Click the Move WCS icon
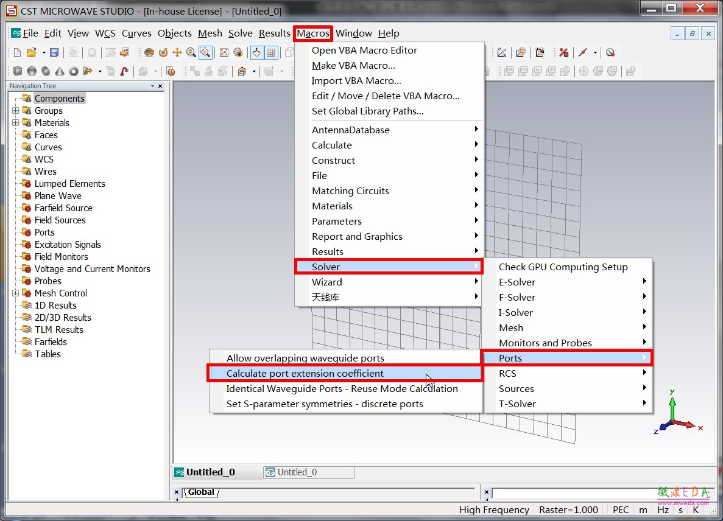The image size is (723, 521). pos(540,52)
